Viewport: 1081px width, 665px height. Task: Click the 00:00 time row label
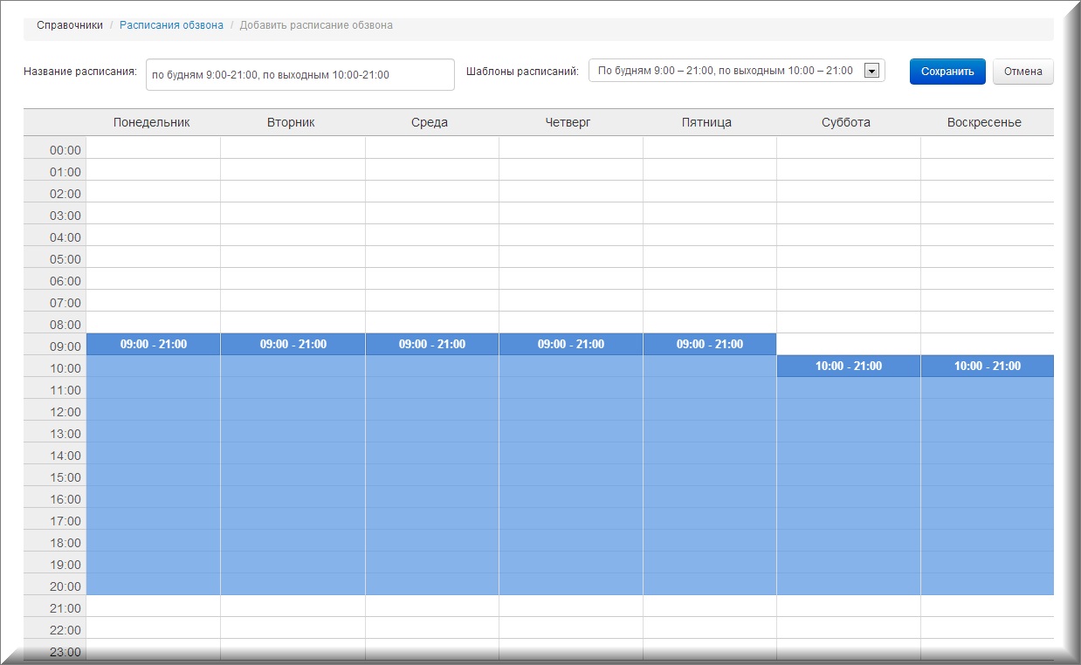65,150
